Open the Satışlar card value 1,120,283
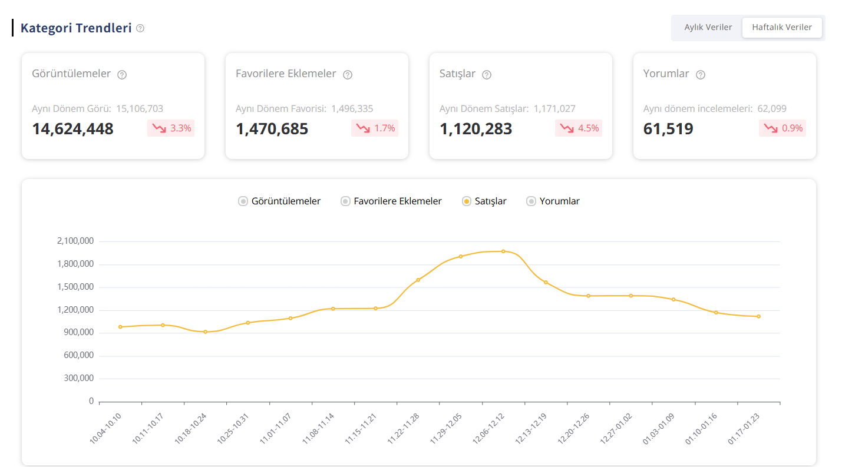The image size is (842, 467). point(476,129)
